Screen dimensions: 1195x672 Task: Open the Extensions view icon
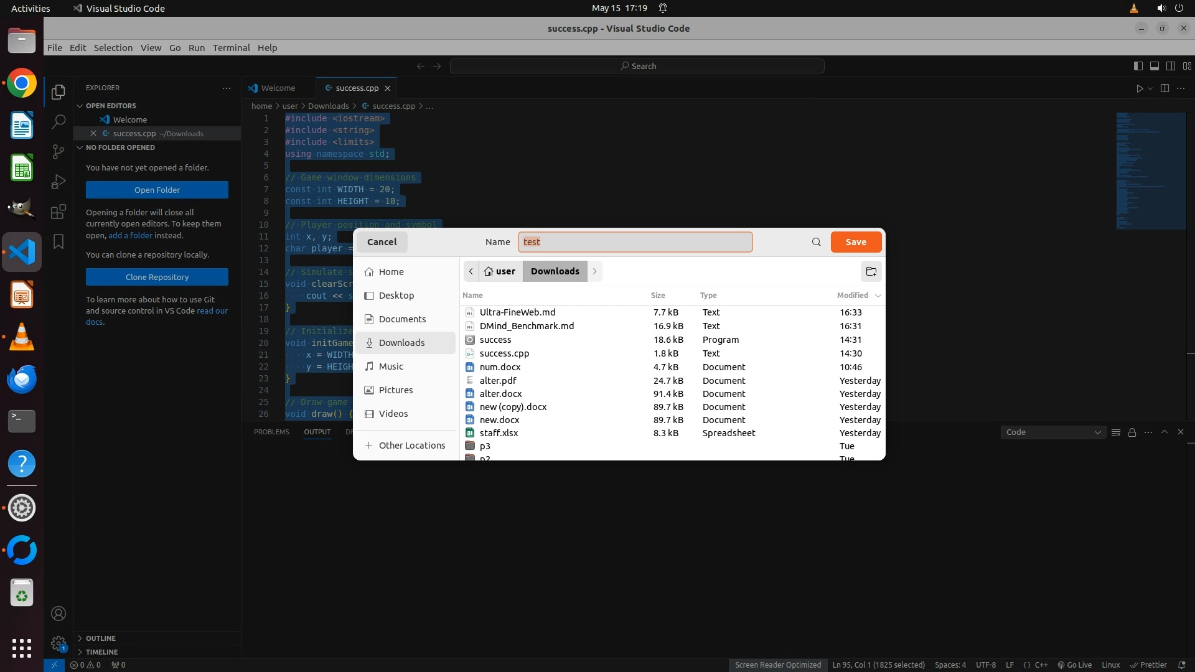pos(59,212)
